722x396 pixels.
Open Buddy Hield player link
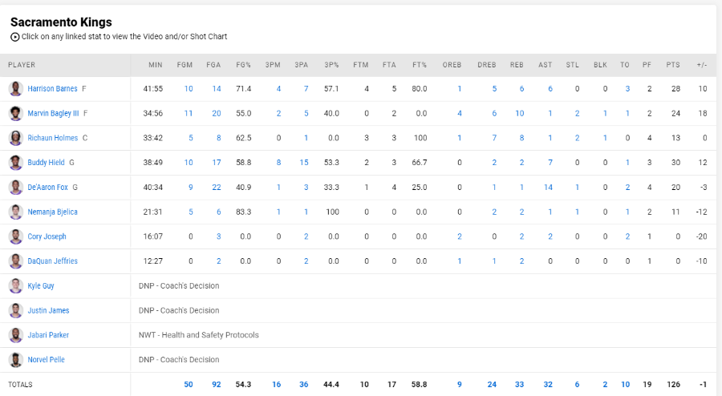(x=46, y=163)
